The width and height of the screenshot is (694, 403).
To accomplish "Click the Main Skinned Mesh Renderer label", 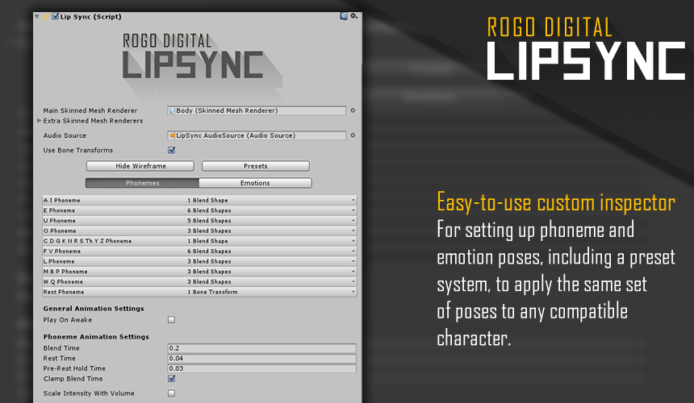I will click(x=90, y=110).
